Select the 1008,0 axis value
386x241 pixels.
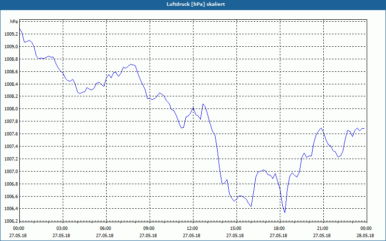pos(11,109)
